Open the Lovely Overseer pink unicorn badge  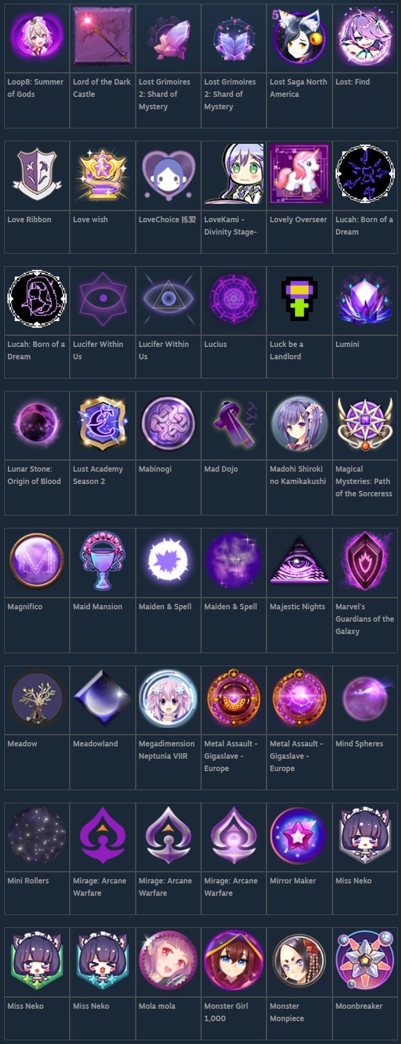(x=299, y=174)
